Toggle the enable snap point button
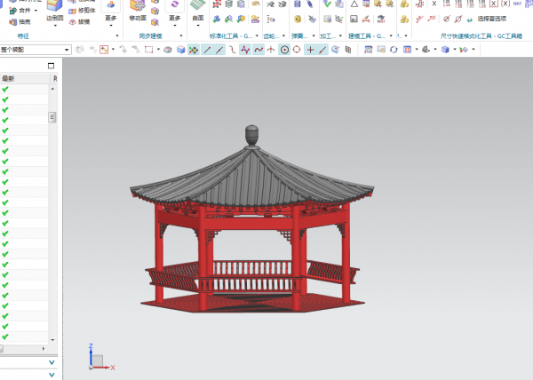 tap(194, 50)
